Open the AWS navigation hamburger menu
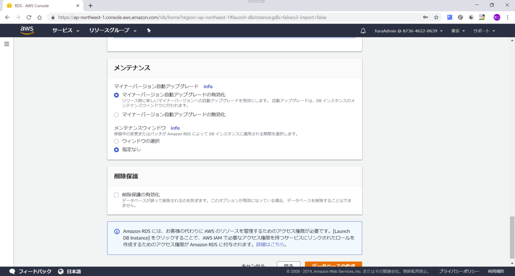 coord(6,43)
